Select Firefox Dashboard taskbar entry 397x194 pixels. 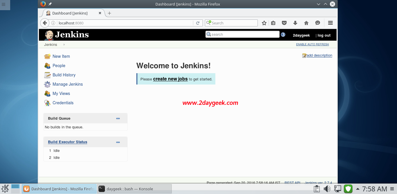click(x=59, y=189)
